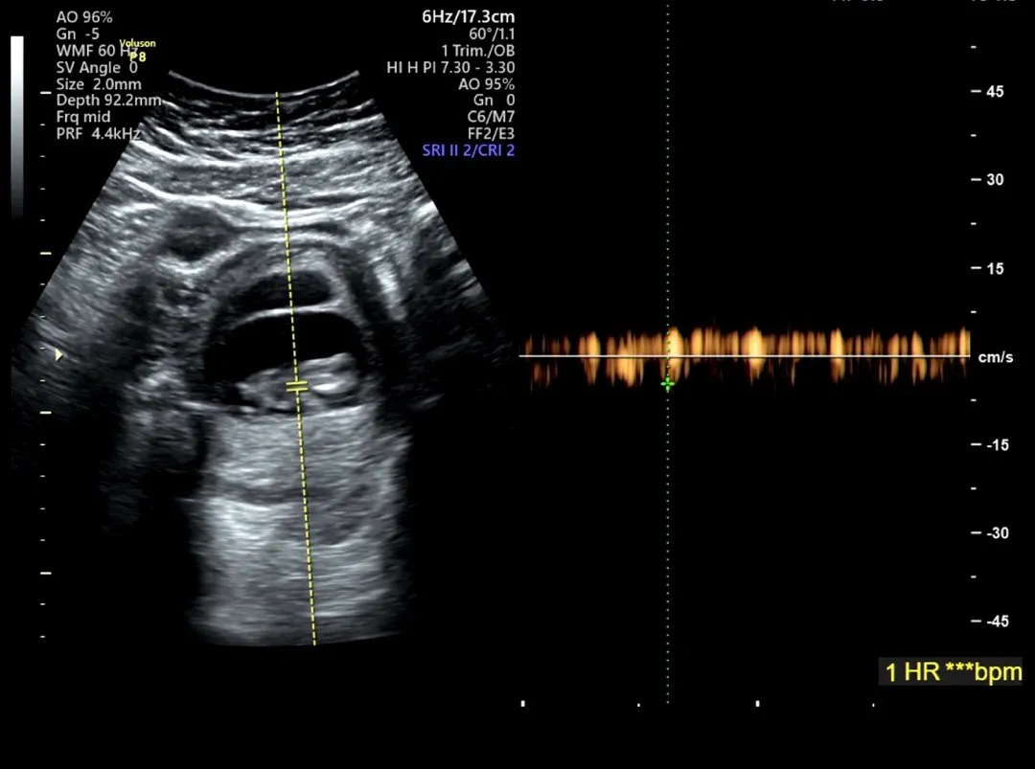Click the 'SV Angle 0' parameter
Image resolution: width=1035 pixels, height=769 pixels.
[97, 68]
